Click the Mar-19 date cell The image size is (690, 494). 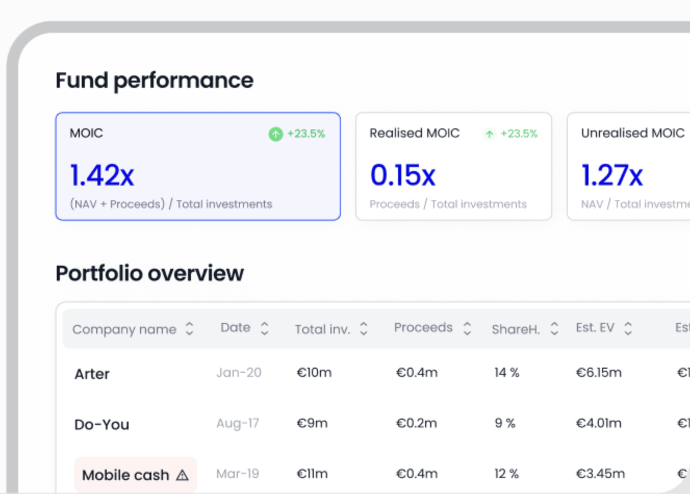237,474
